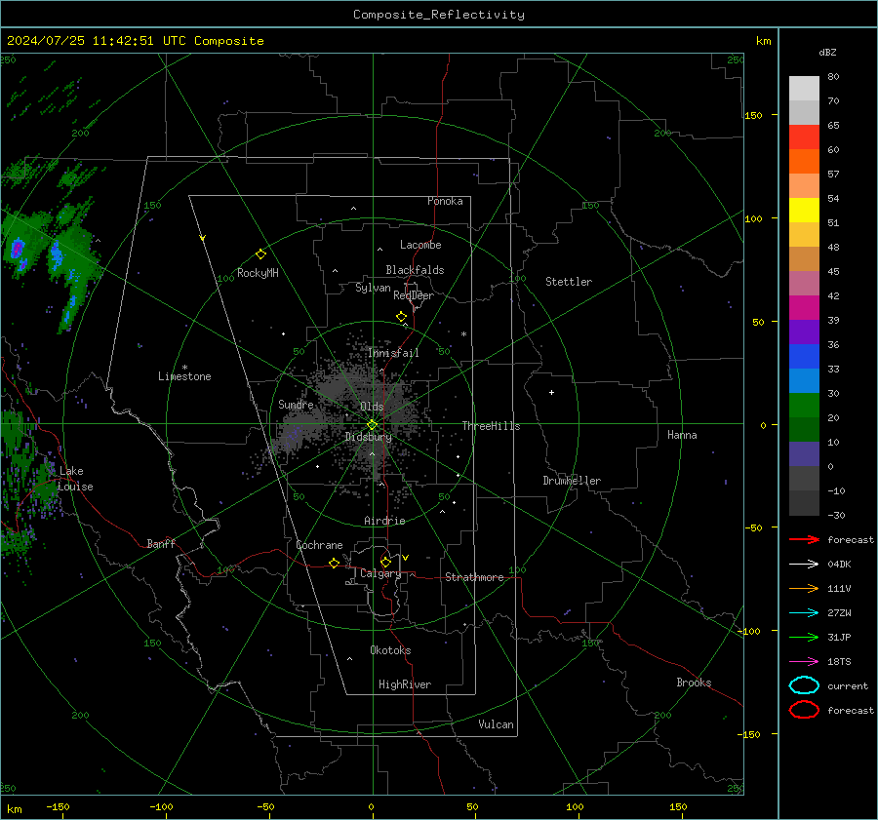Click the Composite_Reflectivity title text
Viewport: 878px width, 820px height.
click(438, 15)
